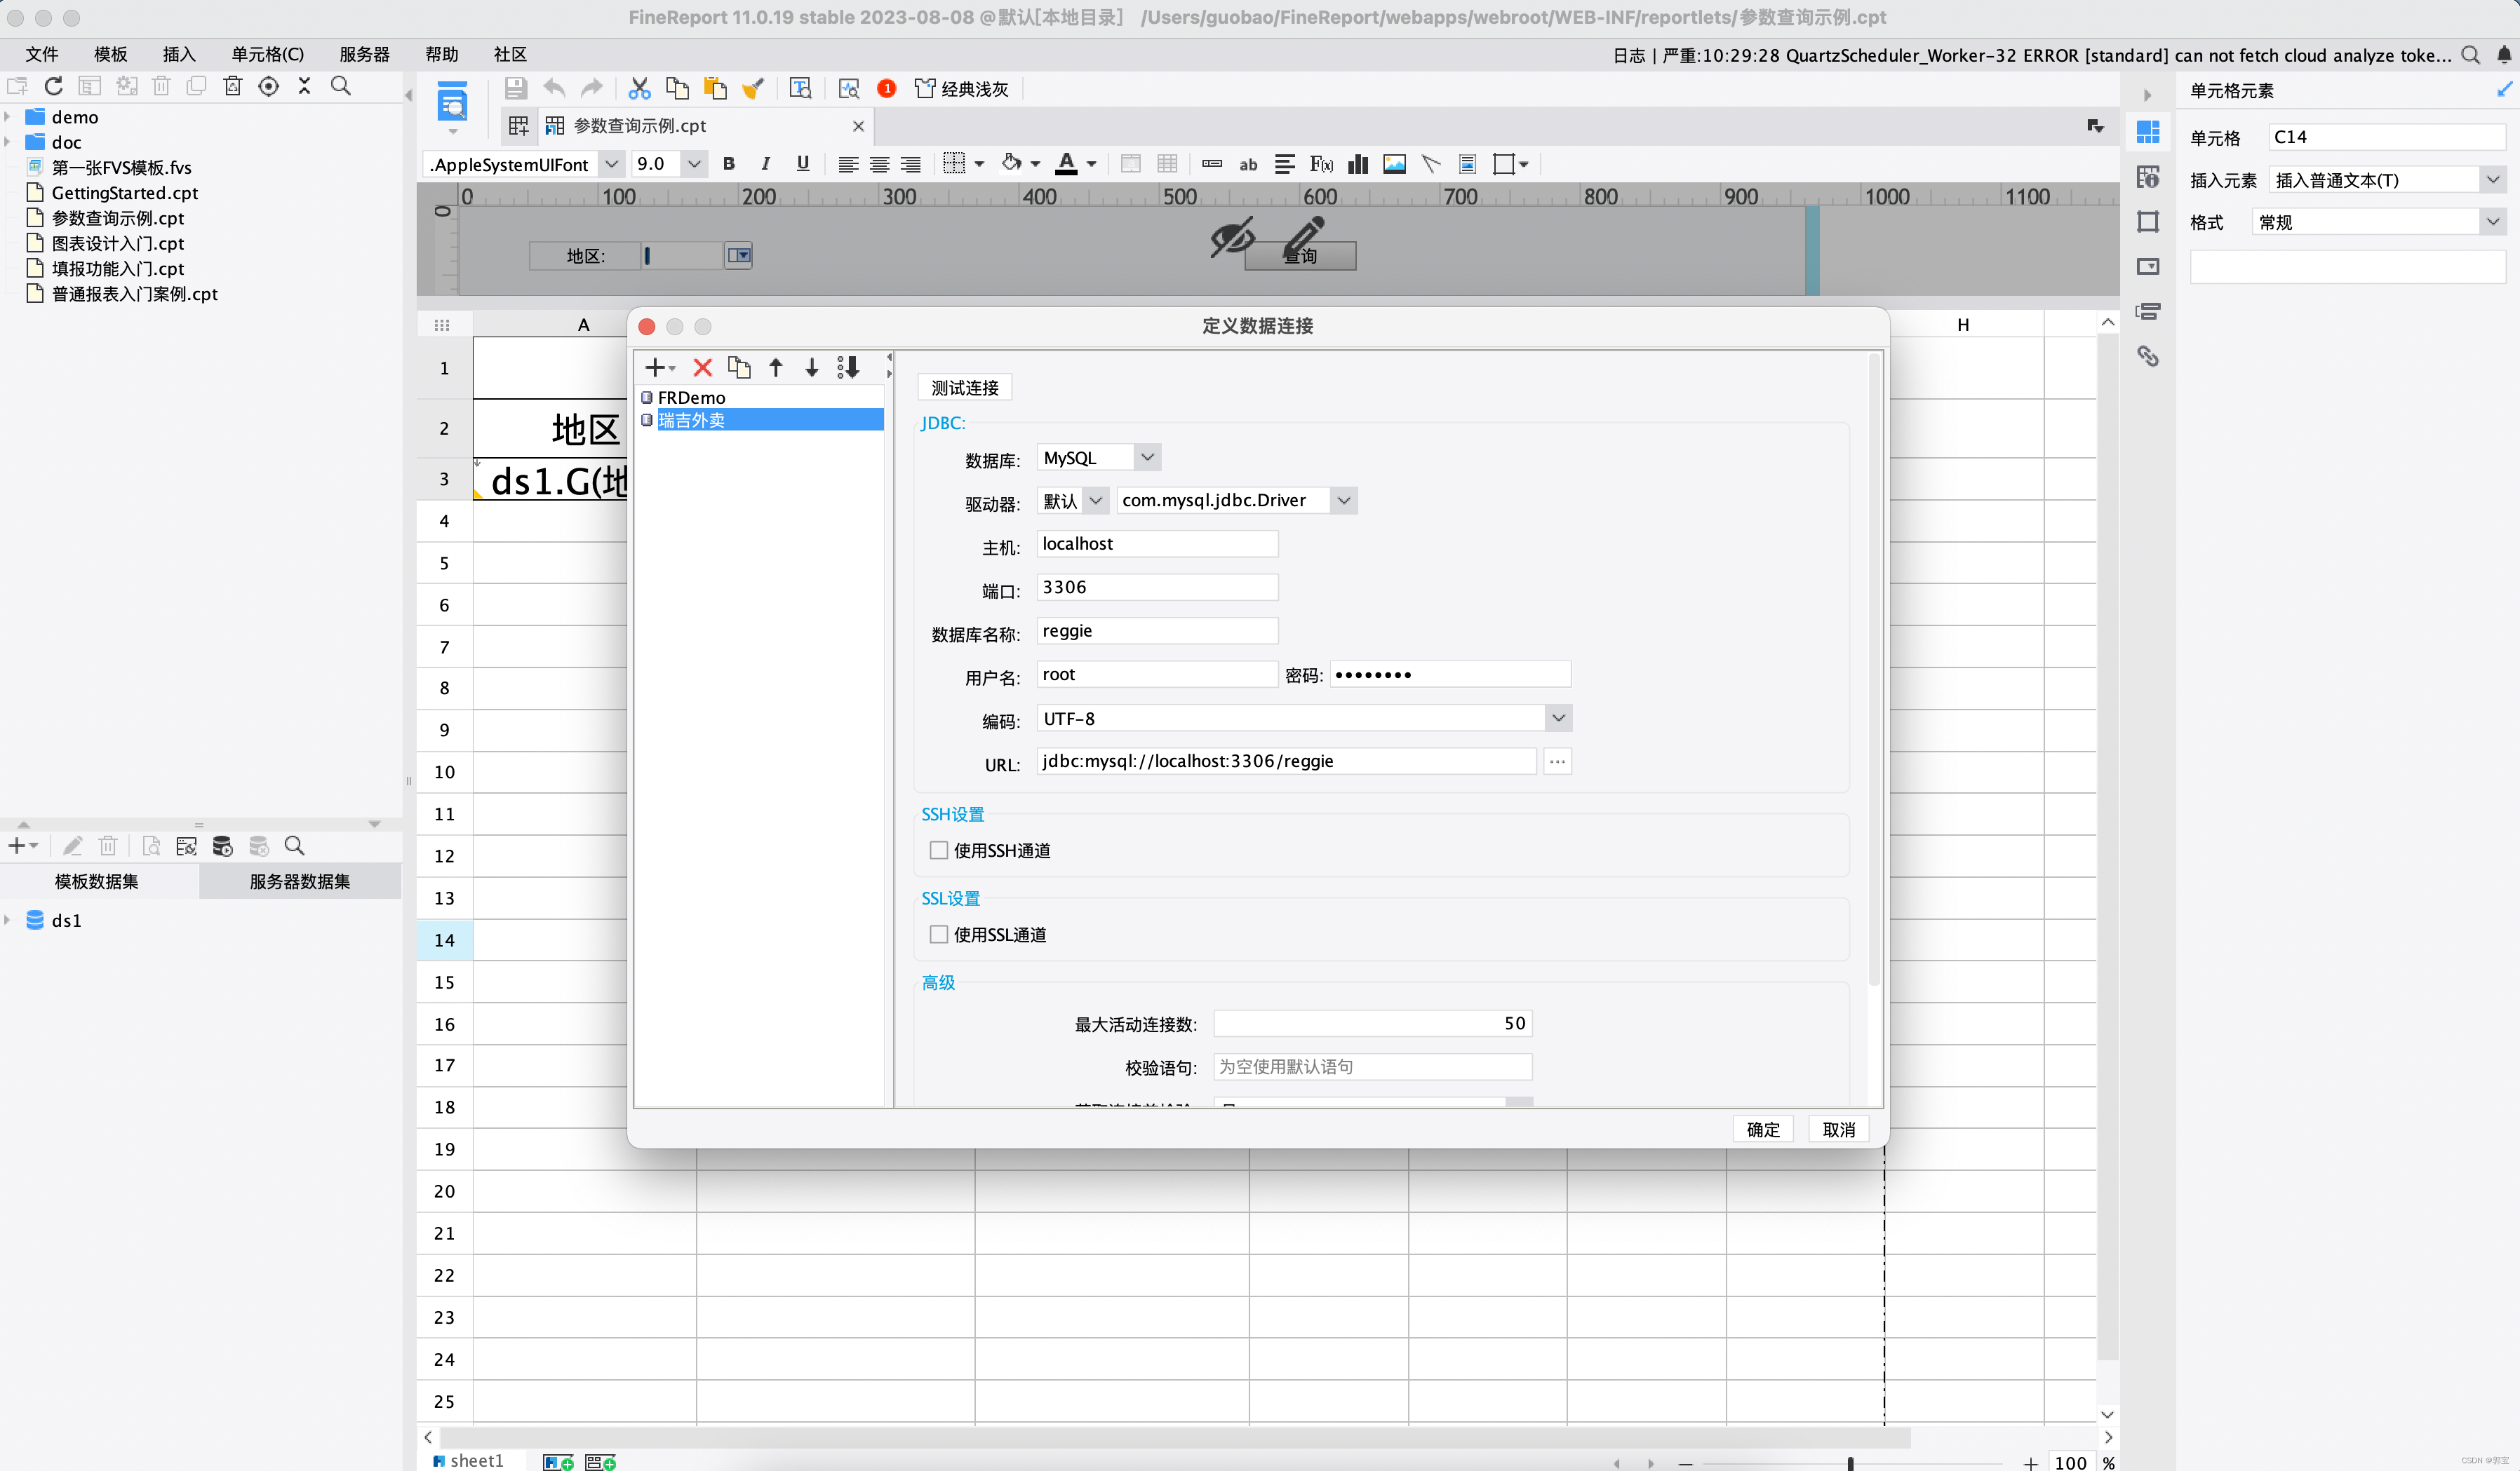
Task: Click the 主机 localhost input field
Action: coord(1156,543)
